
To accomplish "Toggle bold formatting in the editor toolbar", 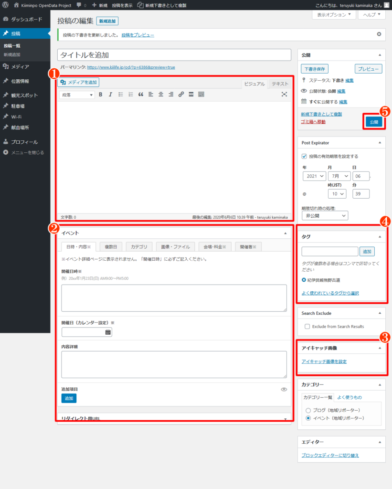I will pos(101,95).
